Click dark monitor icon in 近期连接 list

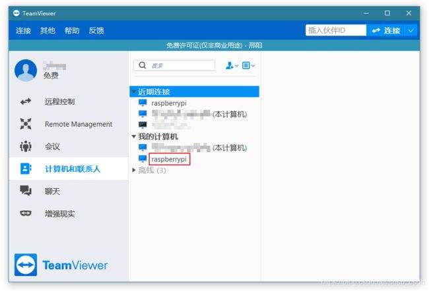pyautogui.click(x=143, y=125)
